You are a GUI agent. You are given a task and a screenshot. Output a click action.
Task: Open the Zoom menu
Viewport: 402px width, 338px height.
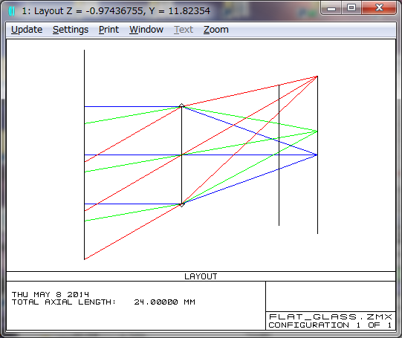(x=216, y=30)
